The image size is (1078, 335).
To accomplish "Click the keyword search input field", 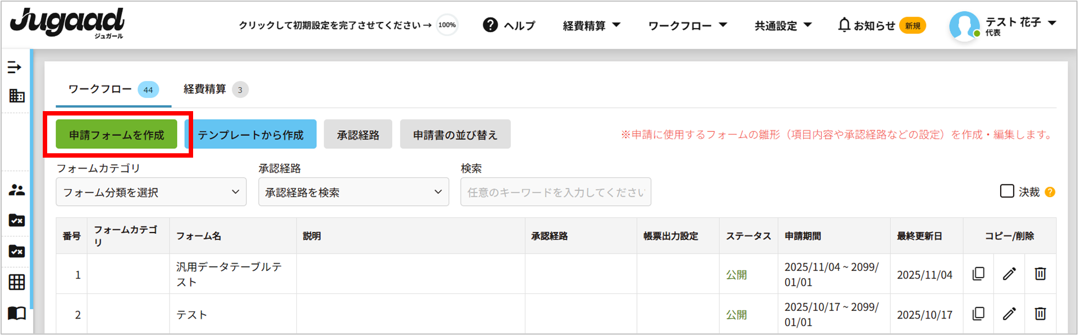I will point(555,192).
